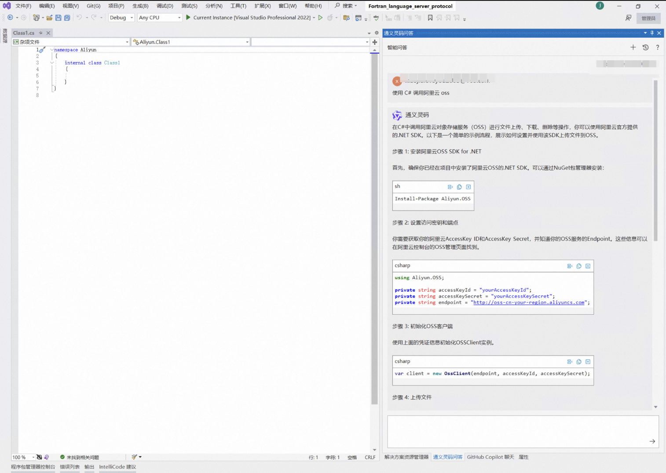This screenshot has height=473, width=666.
Task: Open file toolbar folder icon
Action: pos(49,18)
